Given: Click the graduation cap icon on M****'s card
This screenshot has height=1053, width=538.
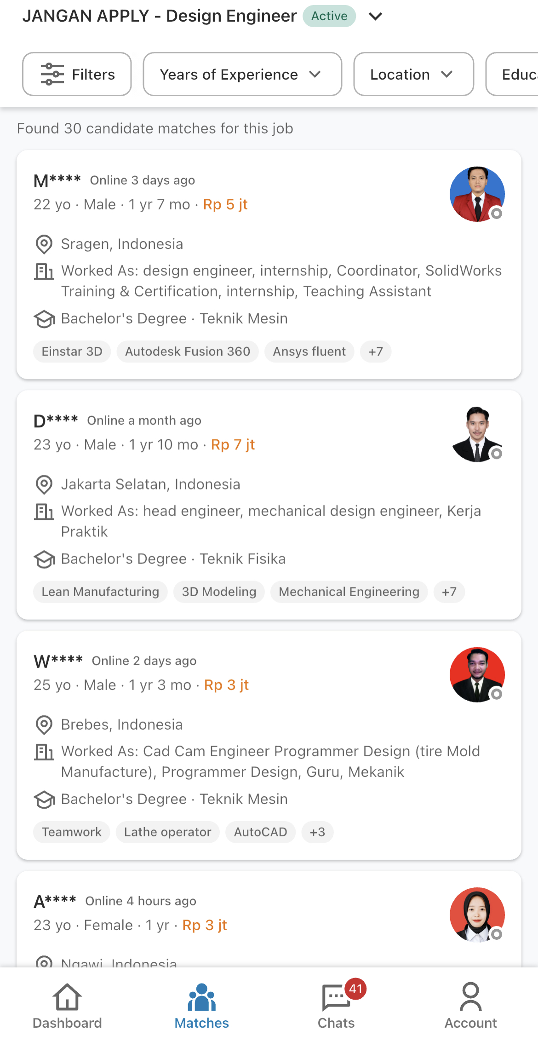Looking at the screenshot, I should point(44,318).
